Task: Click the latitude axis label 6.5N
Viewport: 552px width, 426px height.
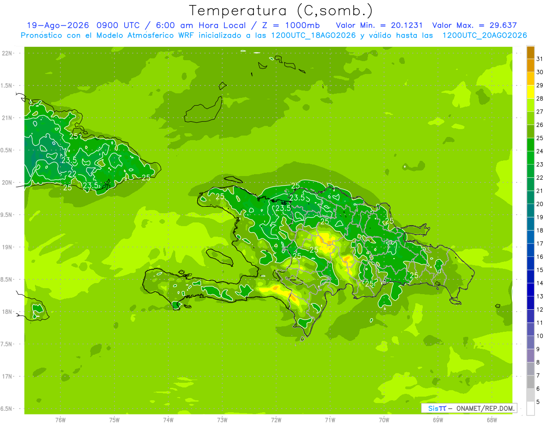Action: (x=7, y=409)
